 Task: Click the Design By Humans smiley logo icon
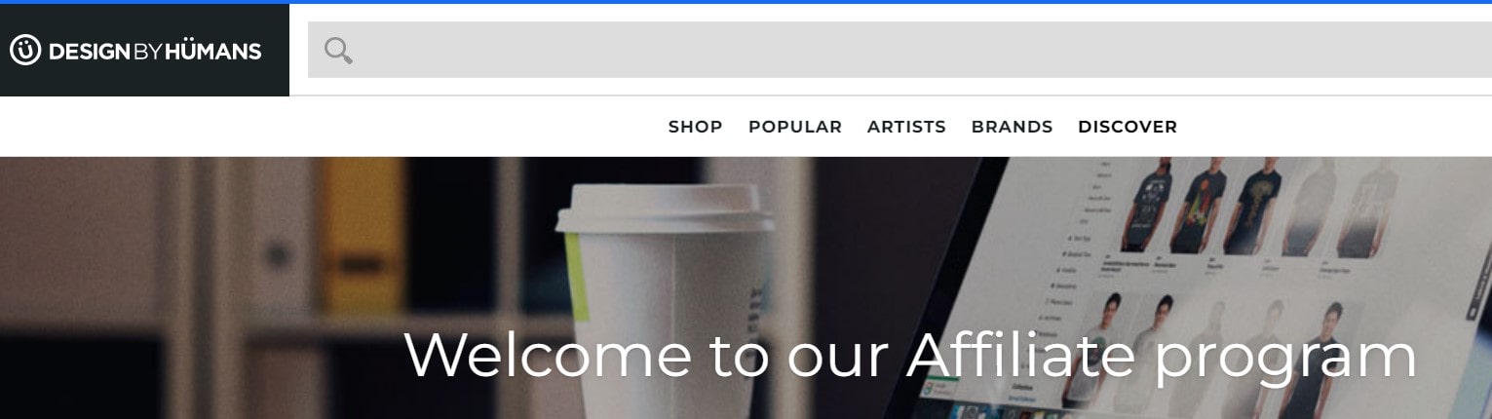click(24, 50)
